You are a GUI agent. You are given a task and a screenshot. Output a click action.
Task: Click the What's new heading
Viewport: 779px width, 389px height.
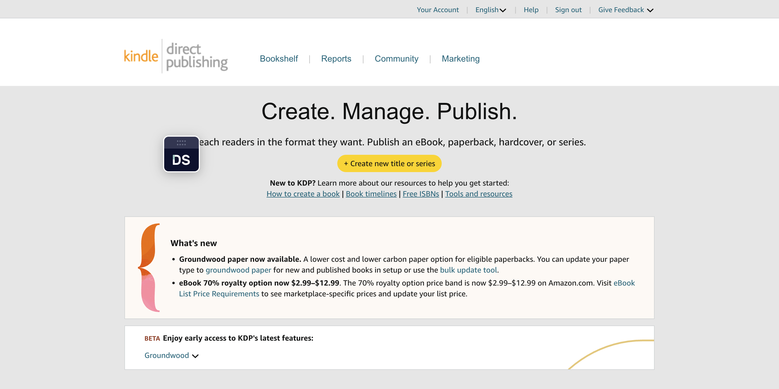(x=194, y=243)
